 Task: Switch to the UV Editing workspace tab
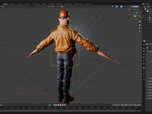27,4
